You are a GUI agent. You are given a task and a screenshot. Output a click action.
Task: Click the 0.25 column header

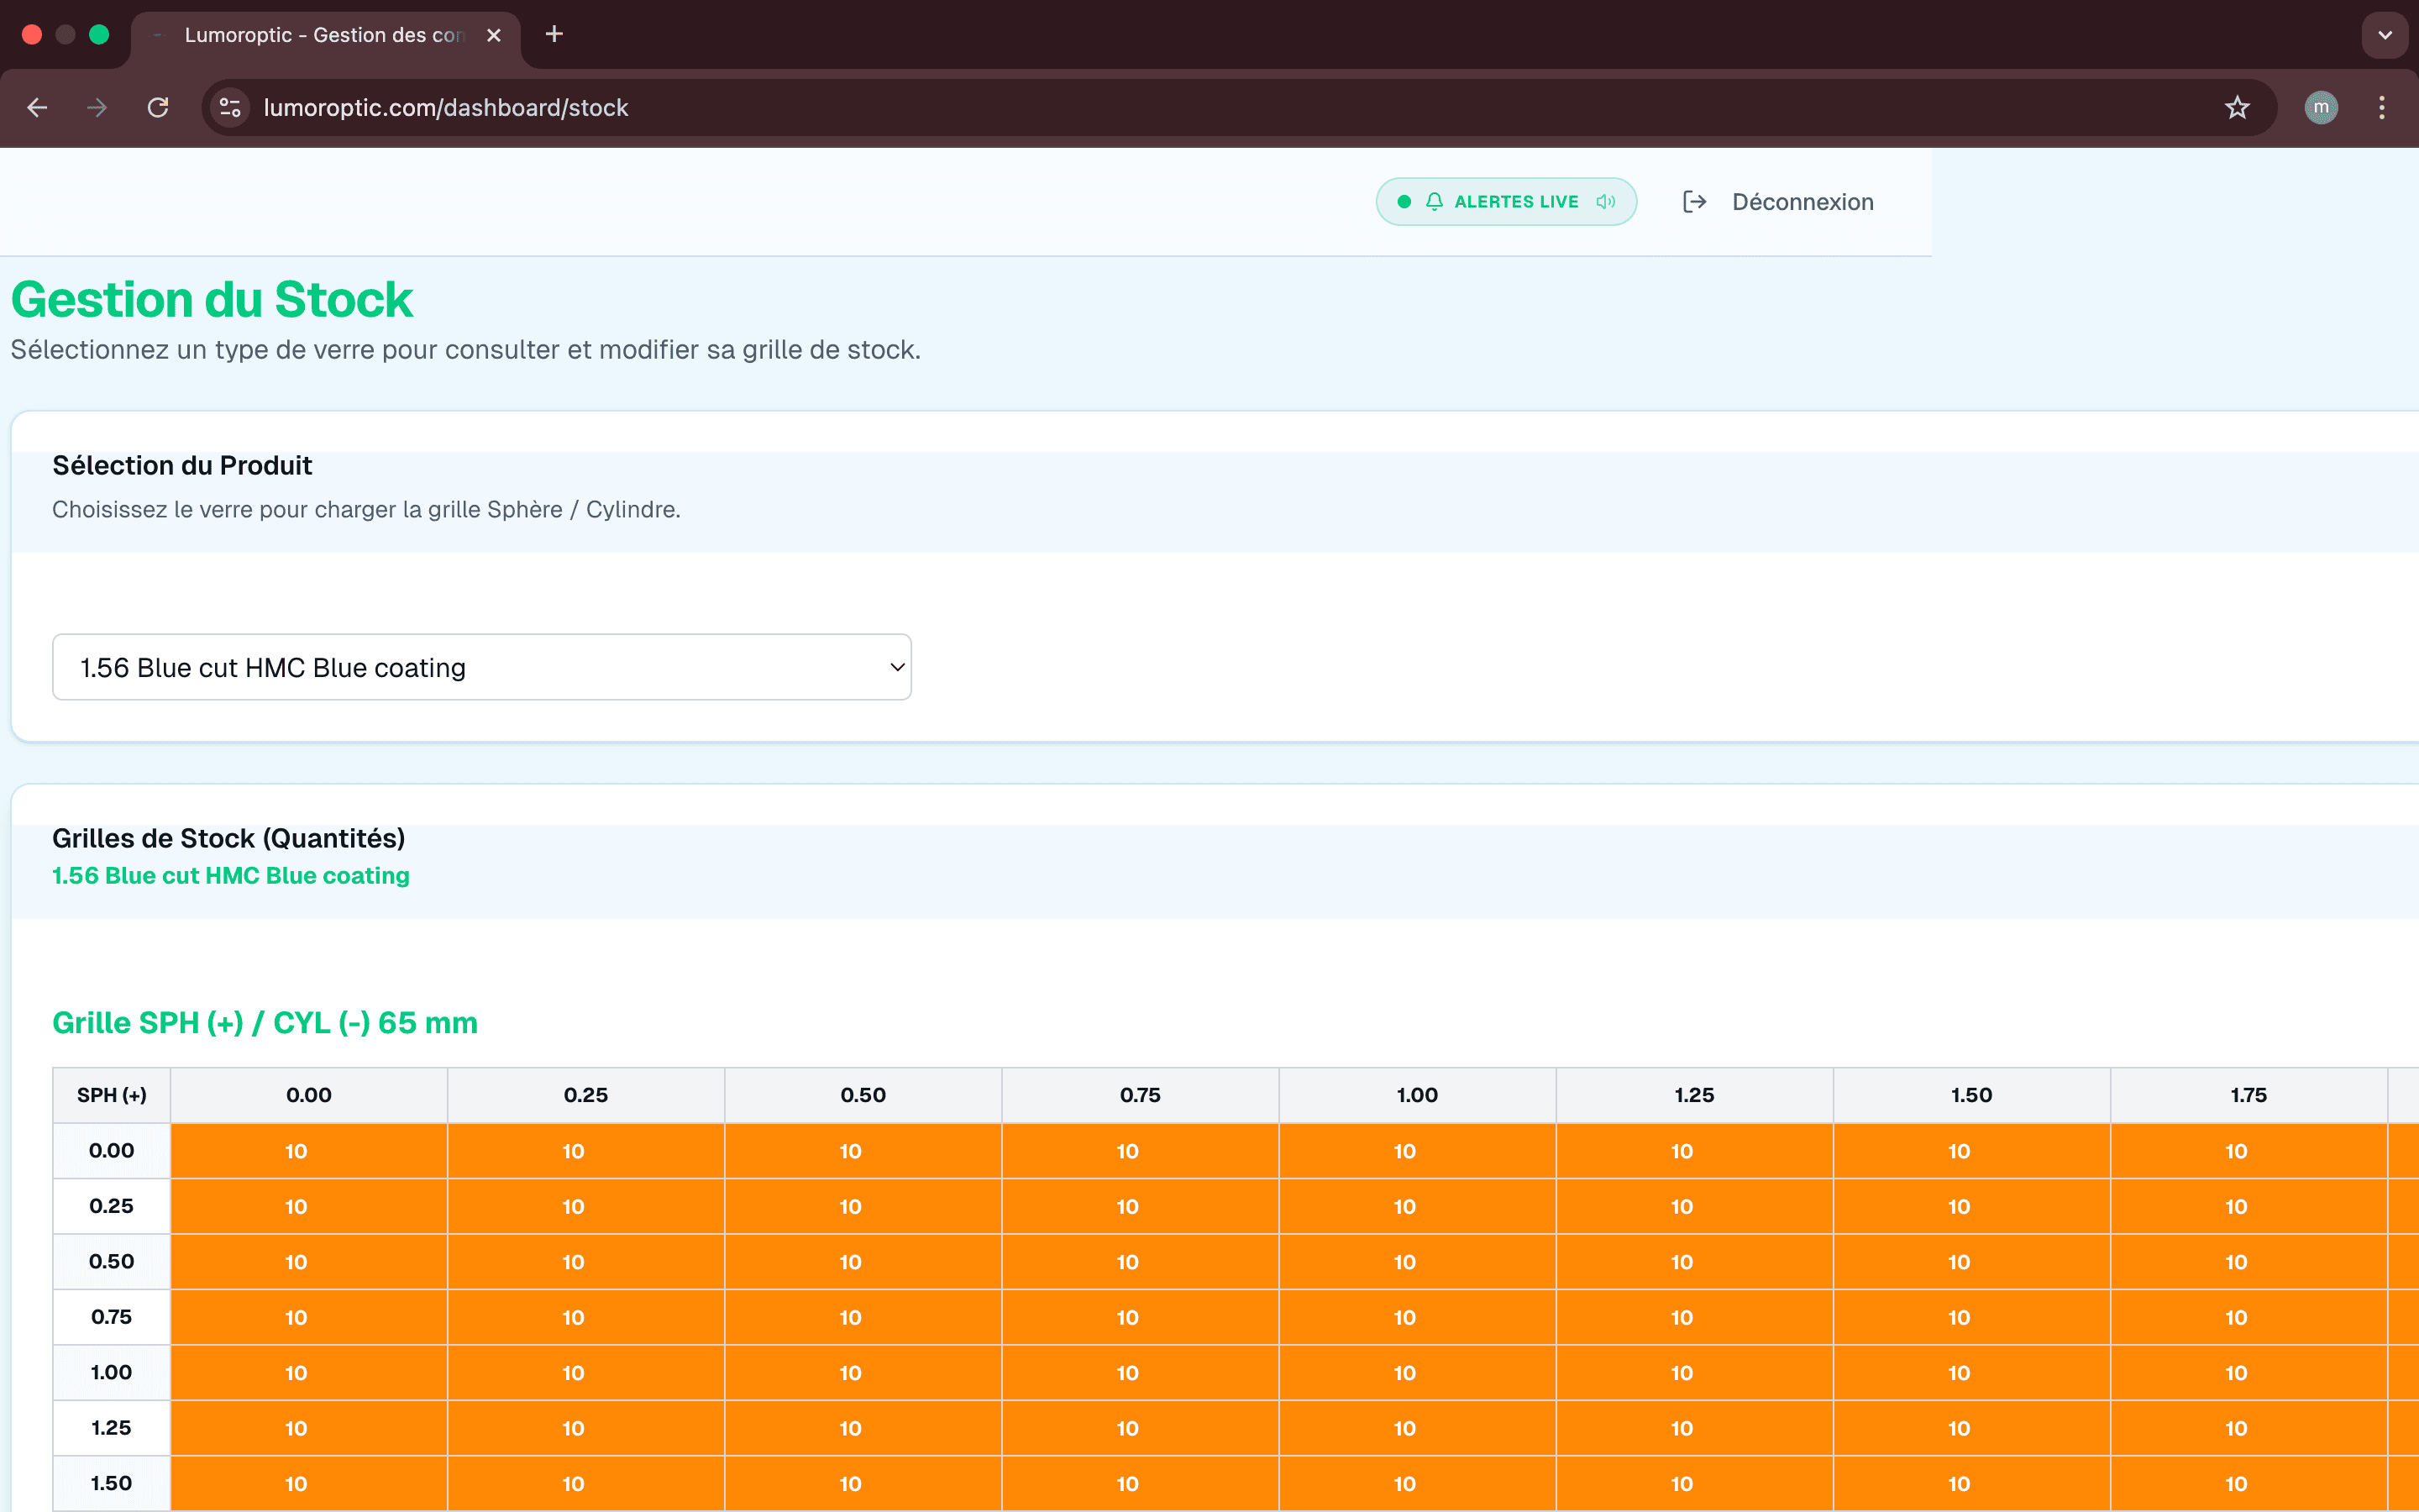point(585,1095)
